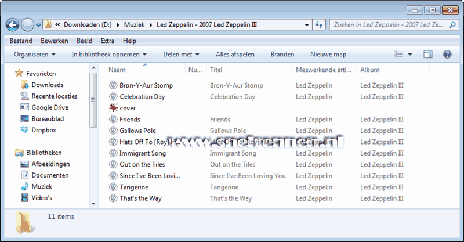
Task: Click the folder icon in address bar
Action: [x=48, y=24]
